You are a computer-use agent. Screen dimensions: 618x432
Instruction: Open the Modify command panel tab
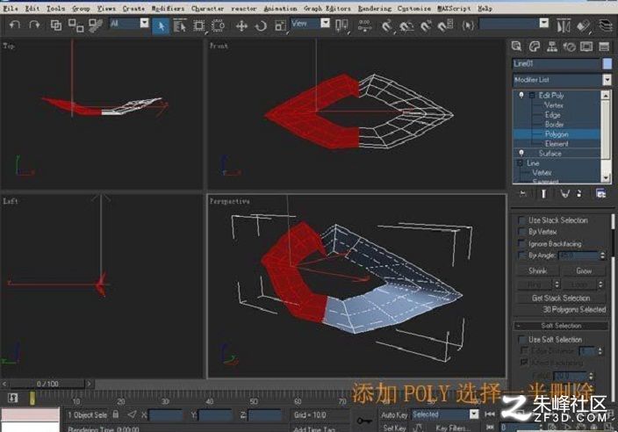535,47
